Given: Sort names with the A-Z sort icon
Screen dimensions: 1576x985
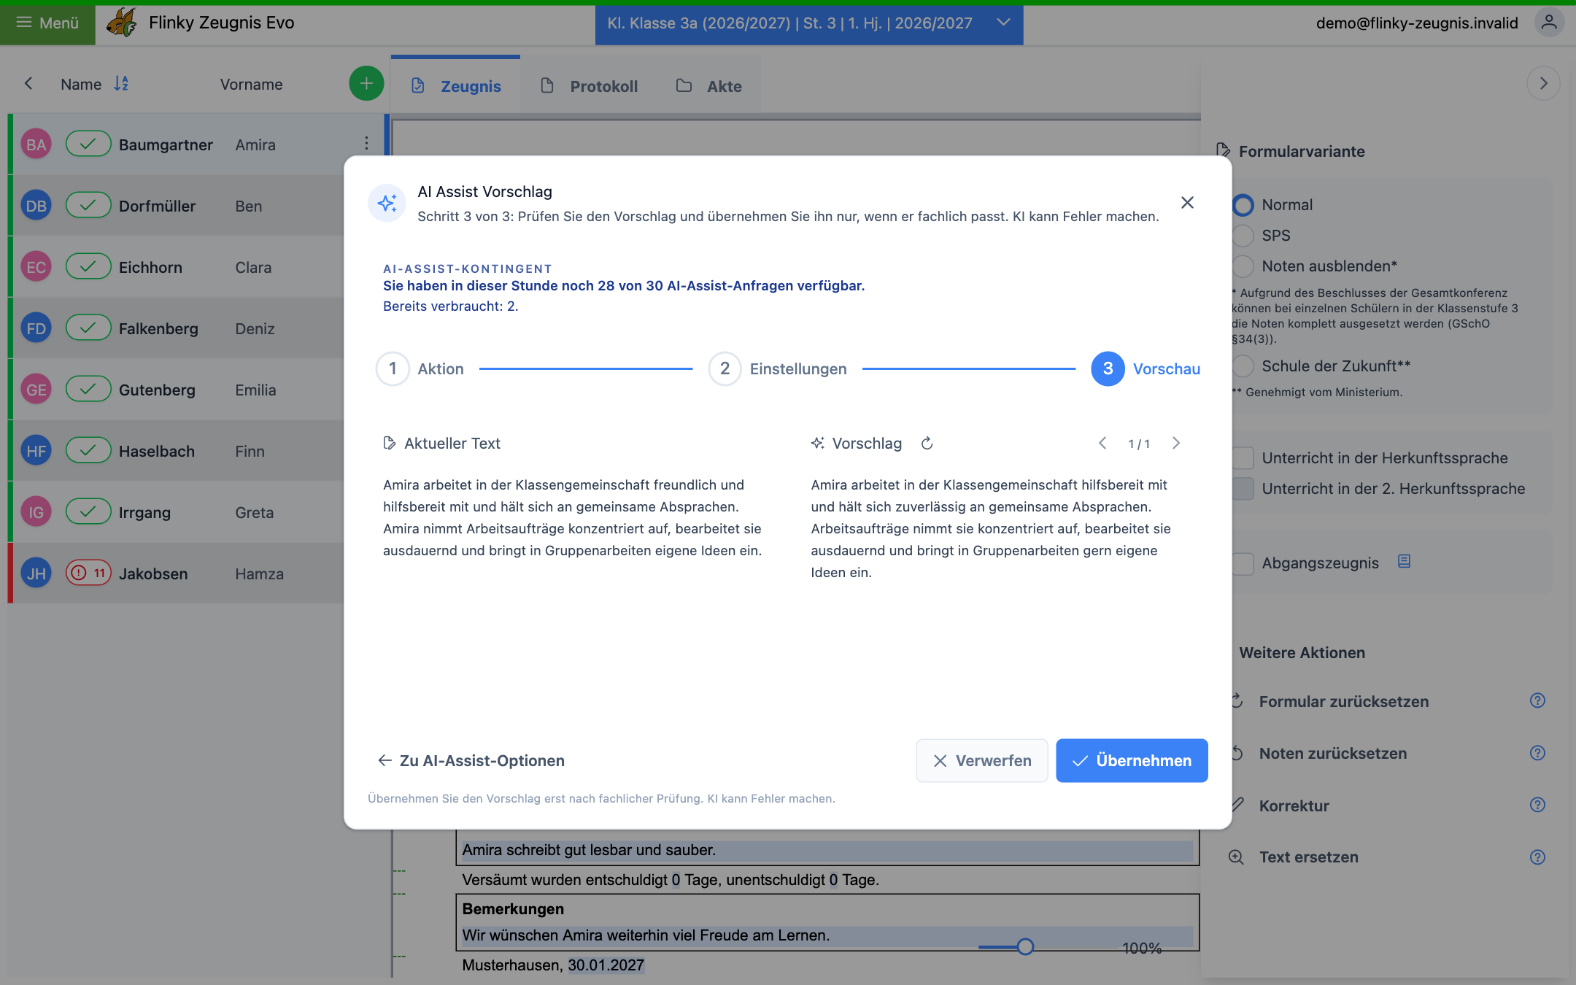Looking at the screenshot, I should point(121,84).
